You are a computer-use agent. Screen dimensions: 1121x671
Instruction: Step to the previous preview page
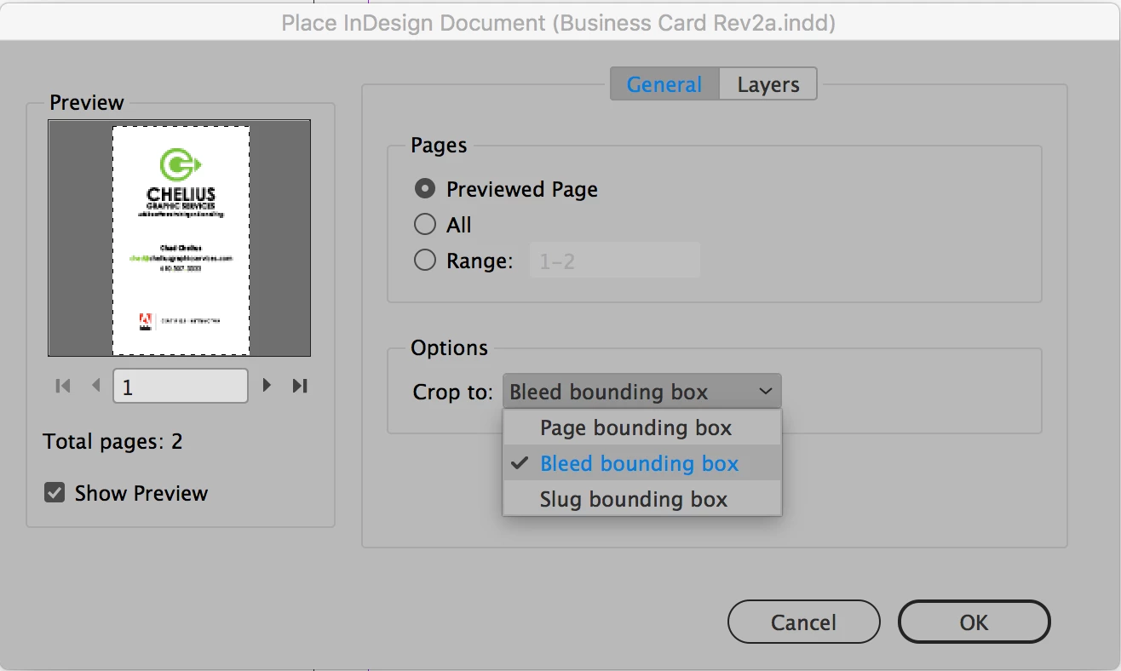pyautogui.click(x=95, y=386)
